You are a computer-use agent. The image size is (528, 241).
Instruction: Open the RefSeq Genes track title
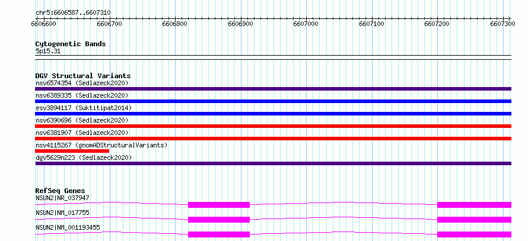61,191
